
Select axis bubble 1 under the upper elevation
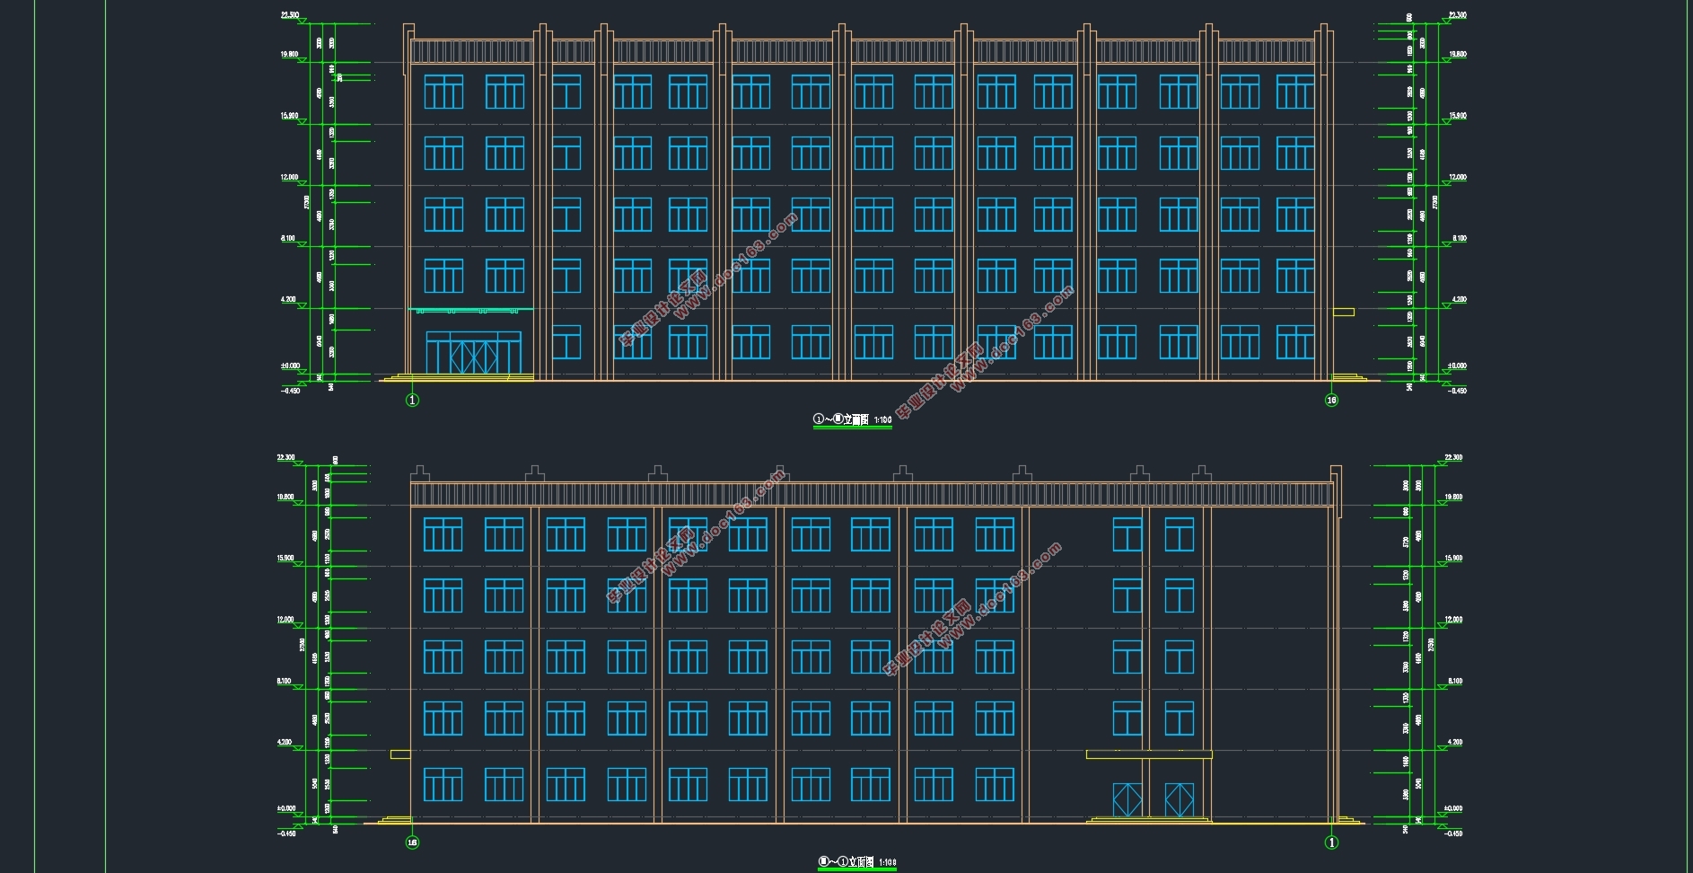coord(413,401)
